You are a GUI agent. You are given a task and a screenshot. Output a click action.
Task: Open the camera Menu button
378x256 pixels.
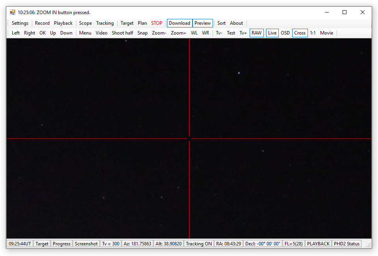coord(85,33)
